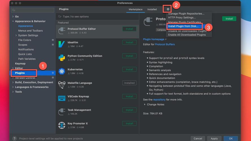
Task: Select Quick Lists in settings tree
Action: pyautogui.click(x=25, y=54)
